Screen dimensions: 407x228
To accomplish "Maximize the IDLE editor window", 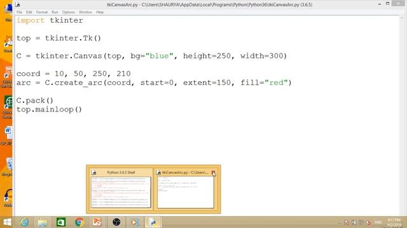I will [387, 4].
